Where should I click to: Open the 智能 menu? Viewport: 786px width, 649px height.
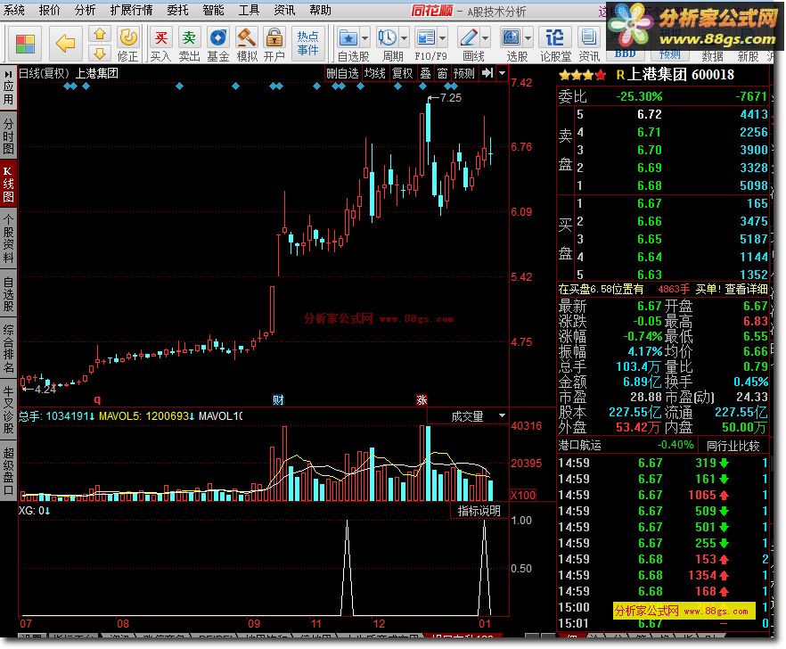213,10
